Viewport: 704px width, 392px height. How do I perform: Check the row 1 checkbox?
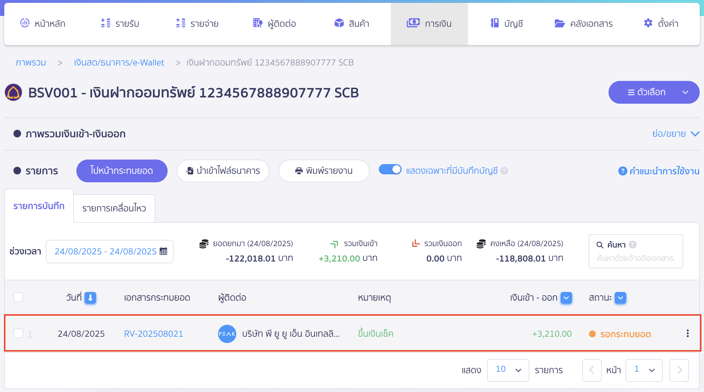[x=18, y=333]
